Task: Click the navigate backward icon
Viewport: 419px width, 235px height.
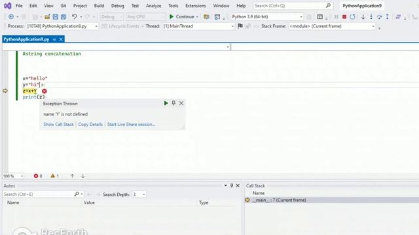Action: pyautogui.click(x=11, y=17)
